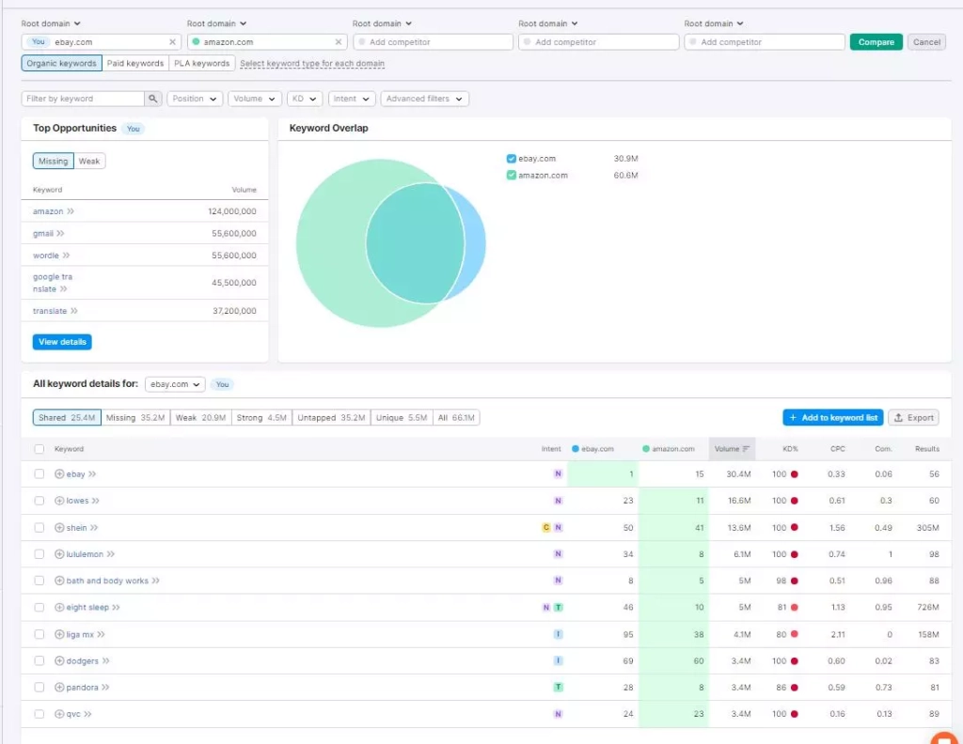Click plus icon next to shein keyword

(x=59, y=528)
